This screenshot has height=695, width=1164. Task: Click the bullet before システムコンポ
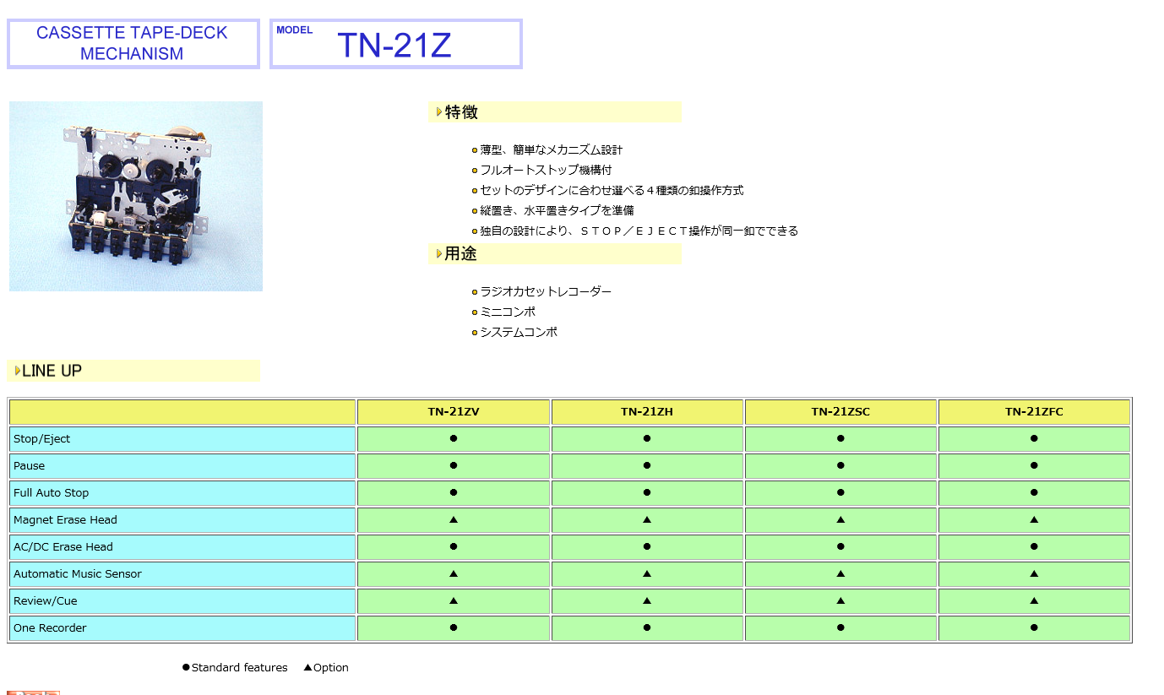(475, 333)
